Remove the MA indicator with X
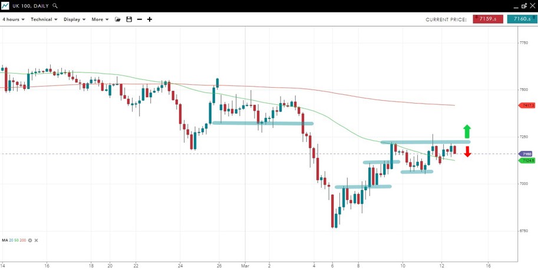 tap(36, 240)
